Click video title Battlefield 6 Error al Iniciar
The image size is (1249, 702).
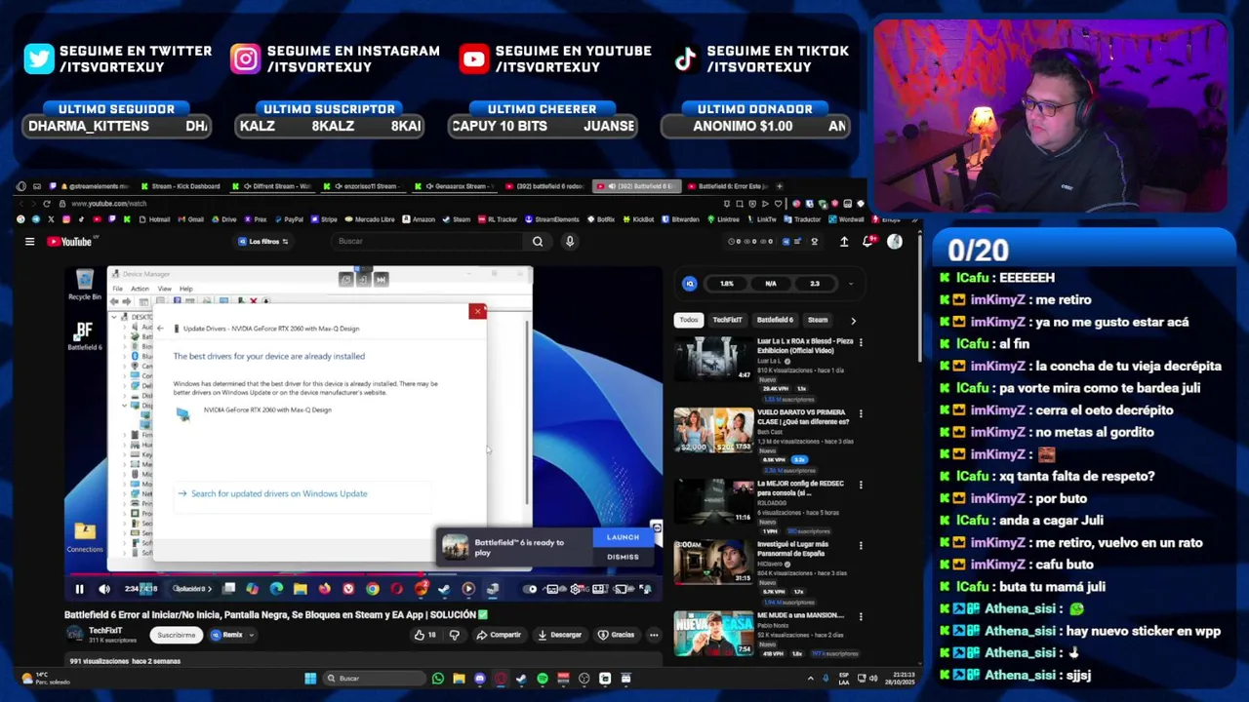point(276,615)
